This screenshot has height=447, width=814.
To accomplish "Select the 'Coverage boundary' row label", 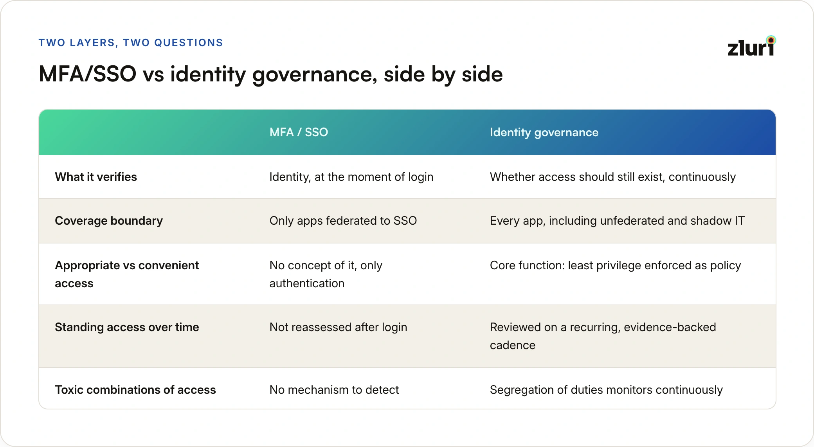I will pos(109,221).
